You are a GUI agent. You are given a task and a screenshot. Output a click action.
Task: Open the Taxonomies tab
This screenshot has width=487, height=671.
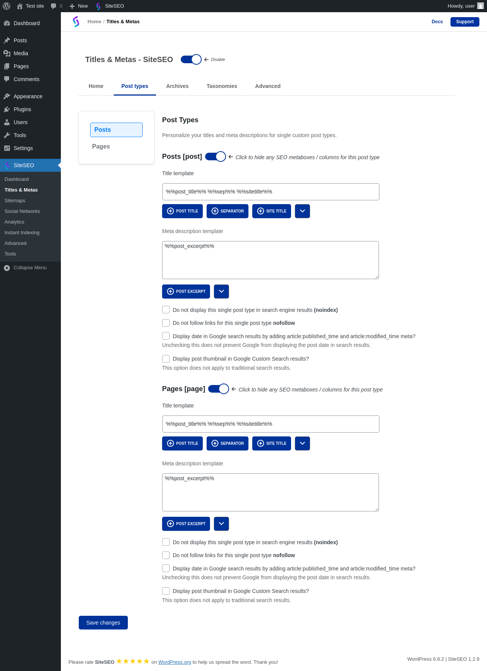pyautogui.click(x=222, y=86)
